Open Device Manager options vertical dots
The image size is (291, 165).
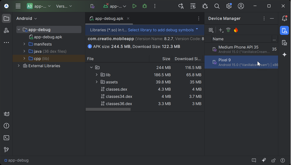264,18
